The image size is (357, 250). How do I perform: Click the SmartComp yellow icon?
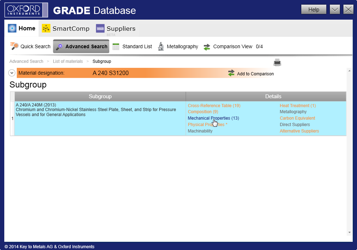[46, 28]
